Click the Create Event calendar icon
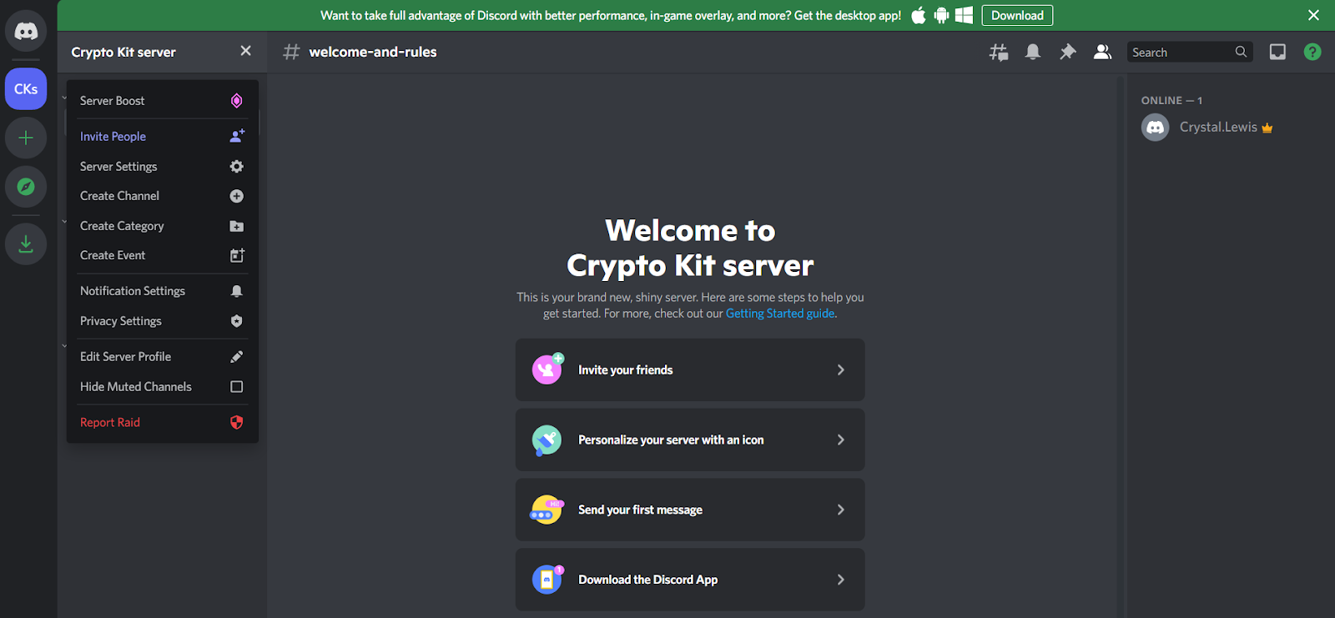The height and width of the screenshot is (618, 1335). (237, 255)
